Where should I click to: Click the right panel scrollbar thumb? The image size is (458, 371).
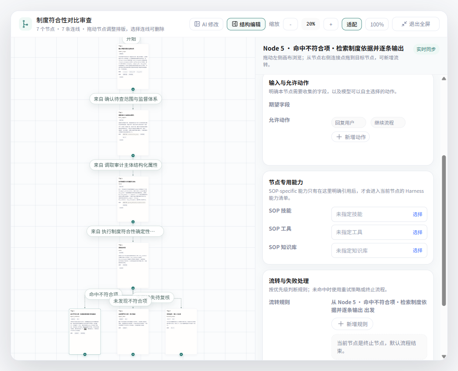(443, 231)
